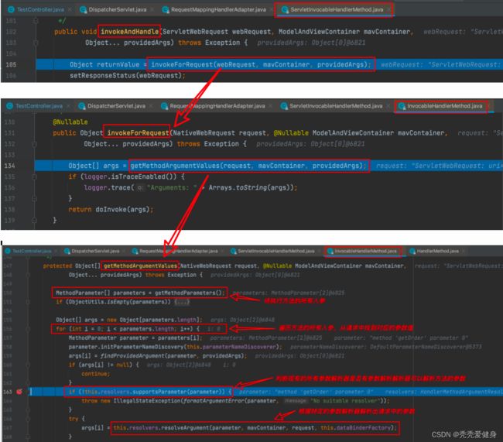Viewport: 503px width, 442px height.
Task: Click the fold end marker at line 139
Action: tap(35, 220)
